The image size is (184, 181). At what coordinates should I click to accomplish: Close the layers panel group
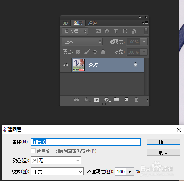tap(146, 18)
